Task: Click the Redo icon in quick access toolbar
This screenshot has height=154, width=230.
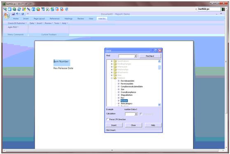Action: pos(23,14)
